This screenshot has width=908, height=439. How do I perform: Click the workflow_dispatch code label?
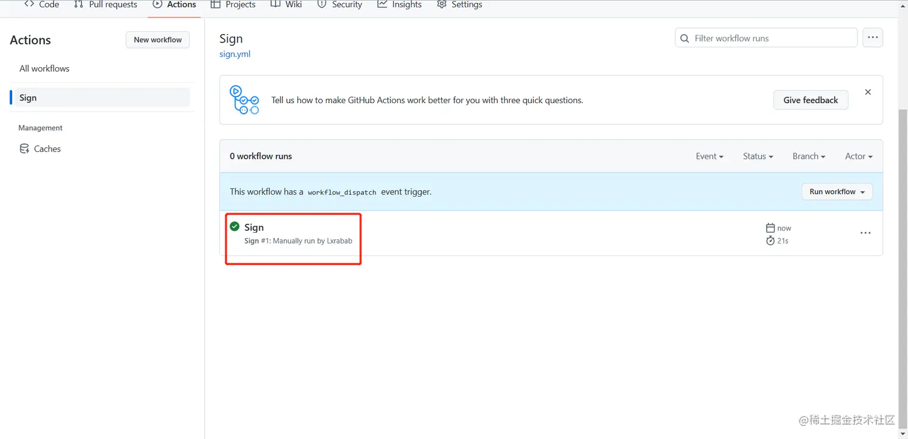[342, 193]
